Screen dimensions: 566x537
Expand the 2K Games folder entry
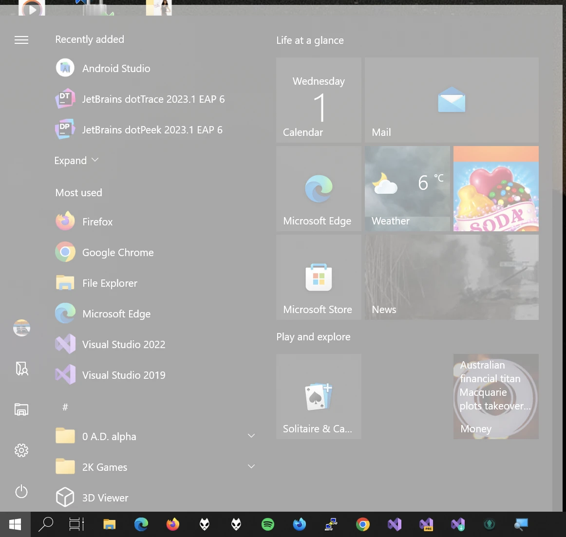251,466
